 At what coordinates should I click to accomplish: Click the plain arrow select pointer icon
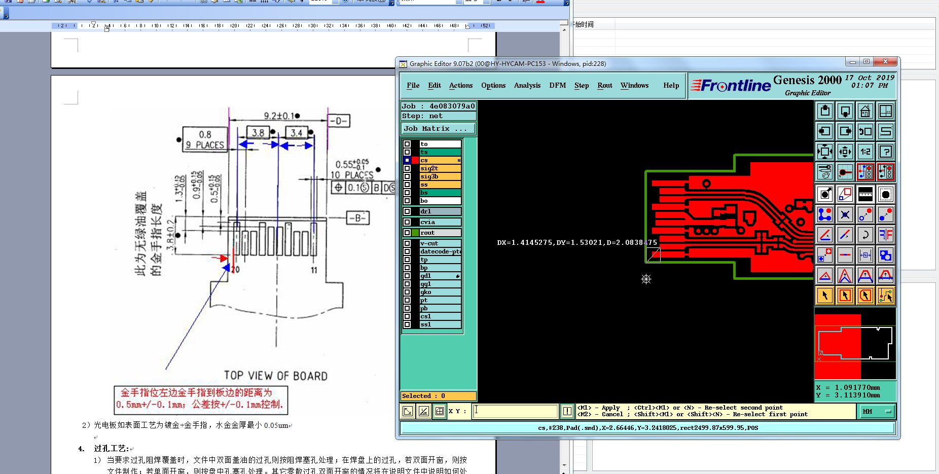tap(825, 296)
